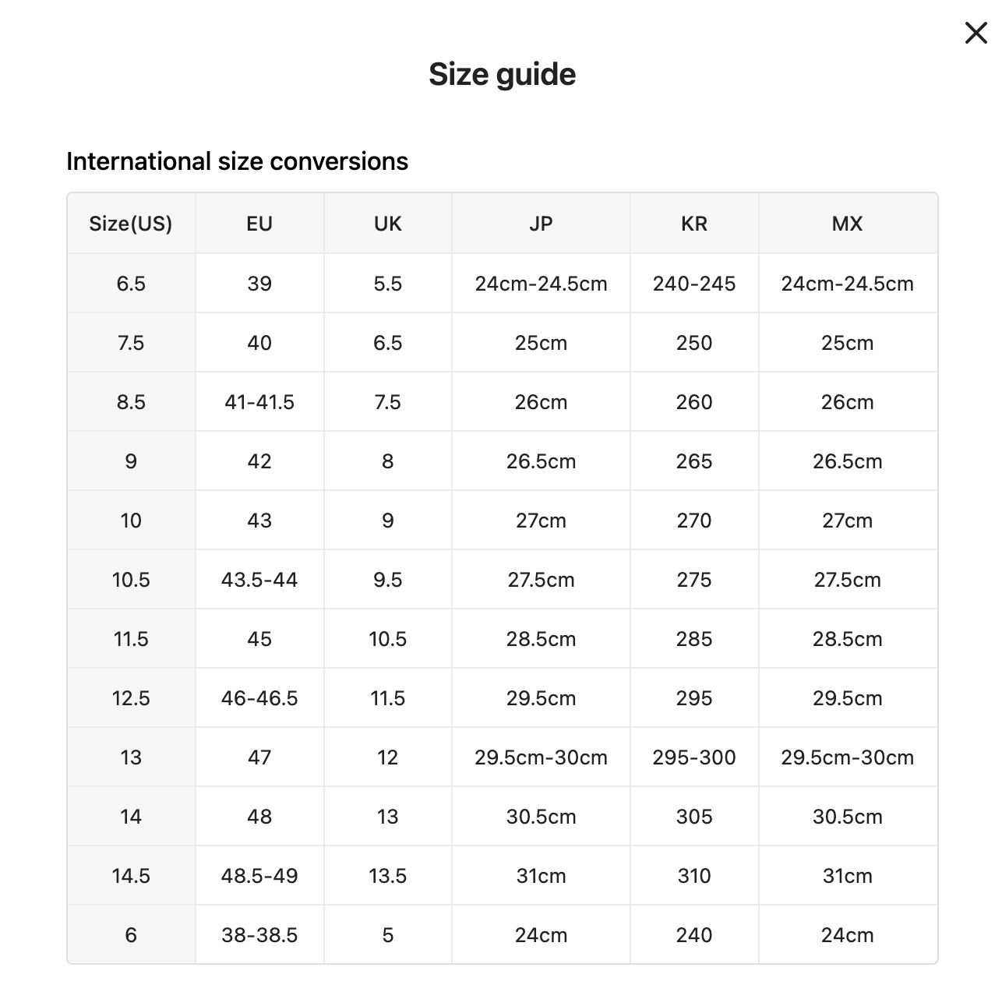Click the International size conversions heading
Image resolution: width=1002 pixels, height=985 pixels.
coord(237,161)
